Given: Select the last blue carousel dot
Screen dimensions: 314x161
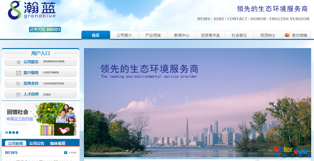Looking at the screenshot, I should (17, 133).
